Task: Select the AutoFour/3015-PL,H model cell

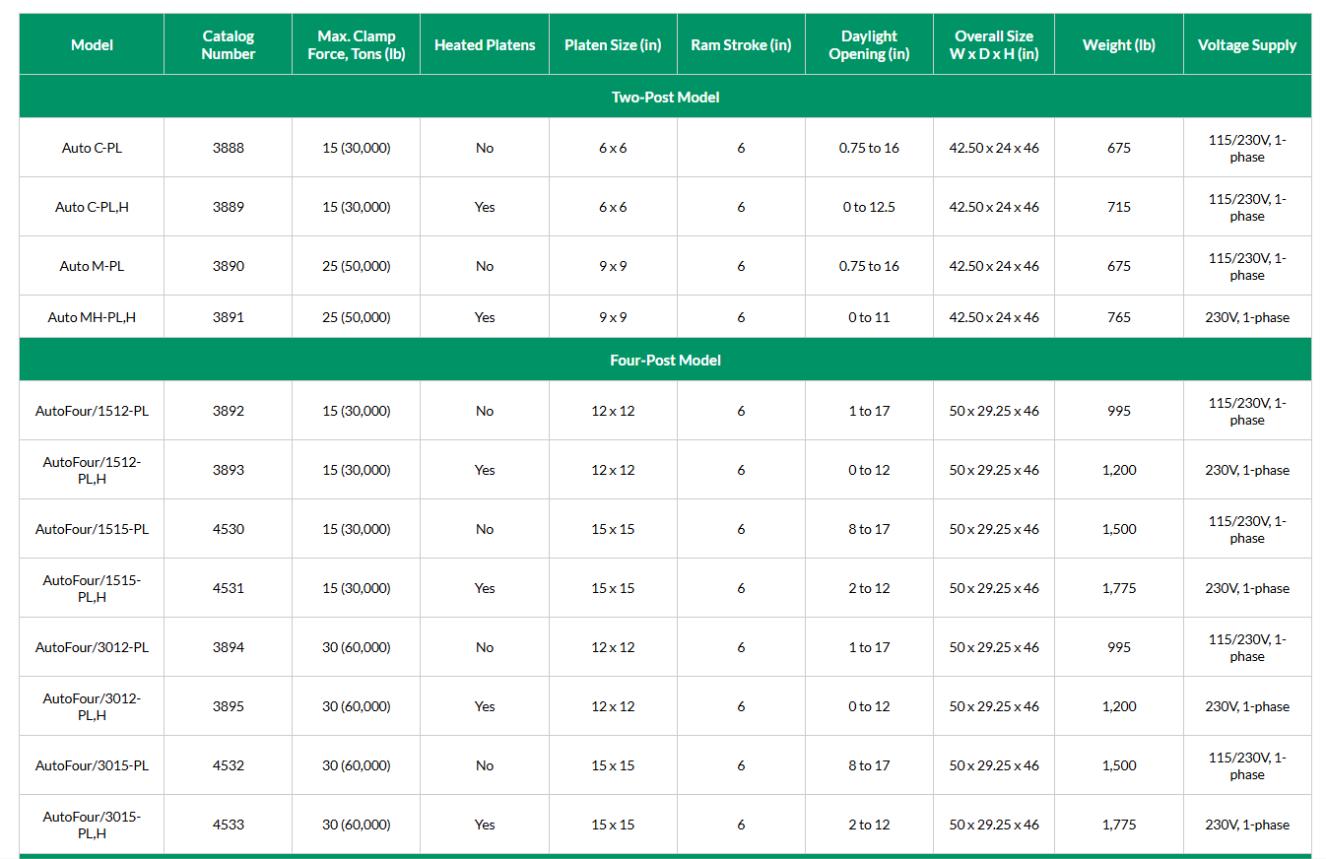Action: (x=92, y=825)
